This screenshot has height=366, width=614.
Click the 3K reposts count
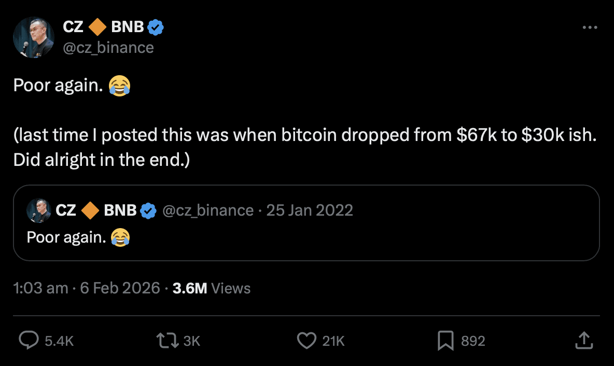pos(192,341)
